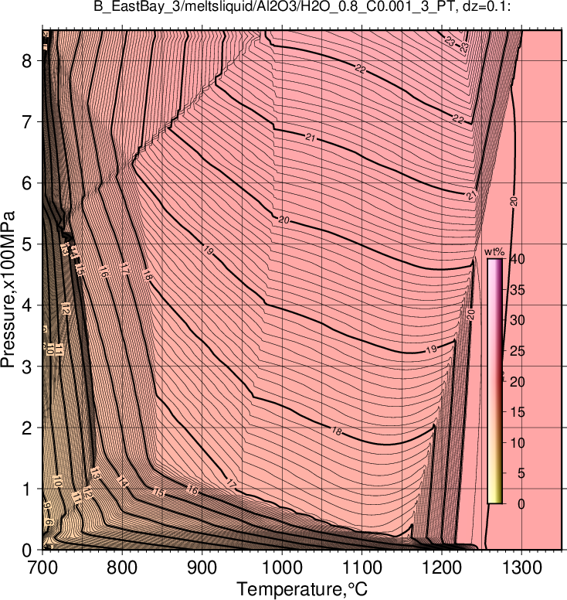Screen dimensions: 567x600
Task: Click the plot title starting with B_EastBay_3
Action: (302, 6)
